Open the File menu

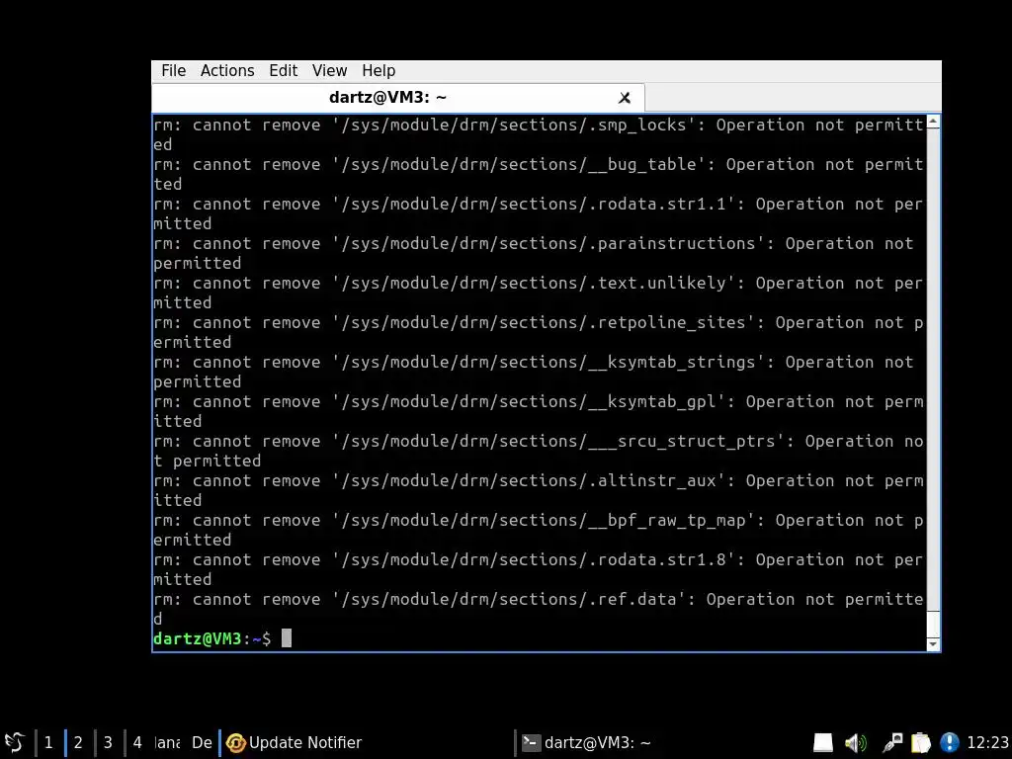[x=173, y=70]
